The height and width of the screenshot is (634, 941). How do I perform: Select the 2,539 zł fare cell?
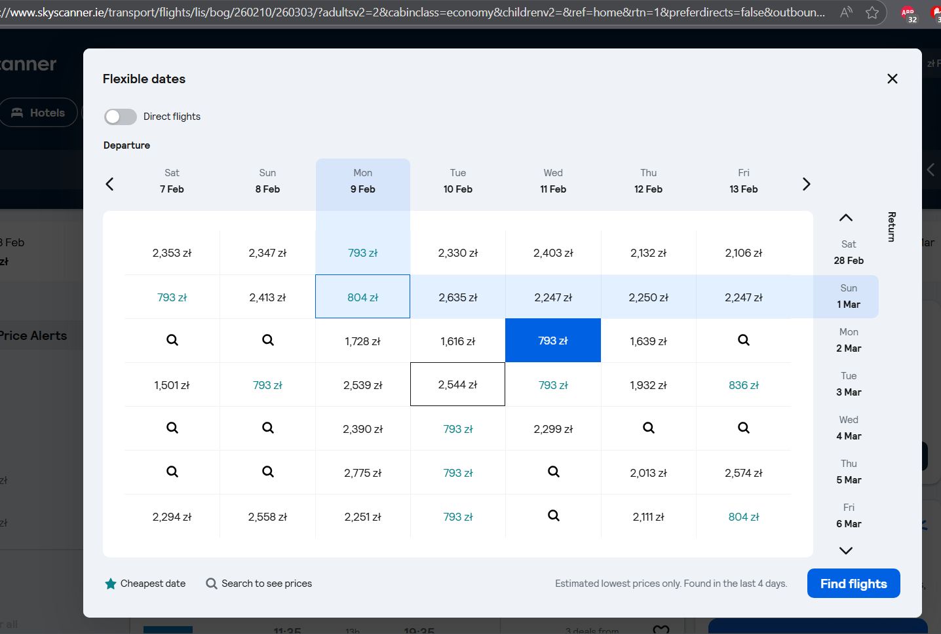363,385
